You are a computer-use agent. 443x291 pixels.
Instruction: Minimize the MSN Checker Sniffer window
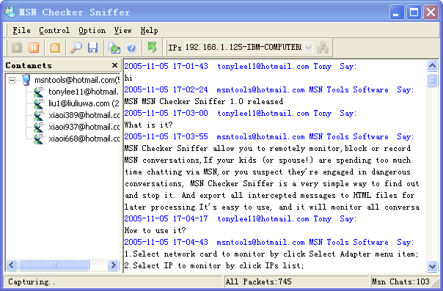[396, 12]
